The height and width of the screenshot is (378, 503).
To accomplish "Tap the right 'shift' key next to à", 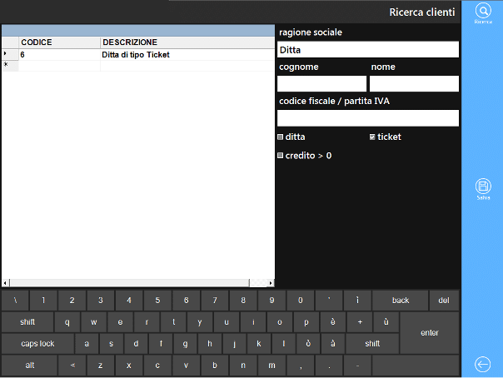I will pyautogui.click(x=372, y=343).
